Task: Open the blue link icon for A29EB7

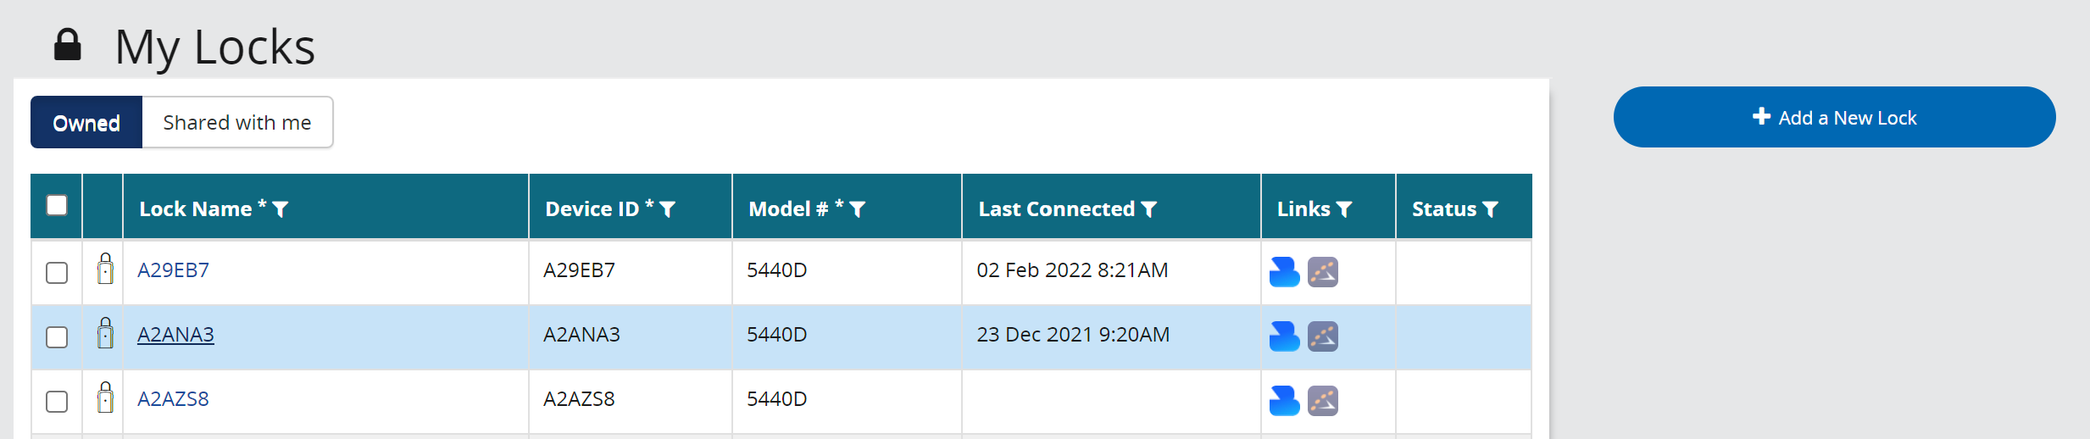Action: coord(1284,272)
